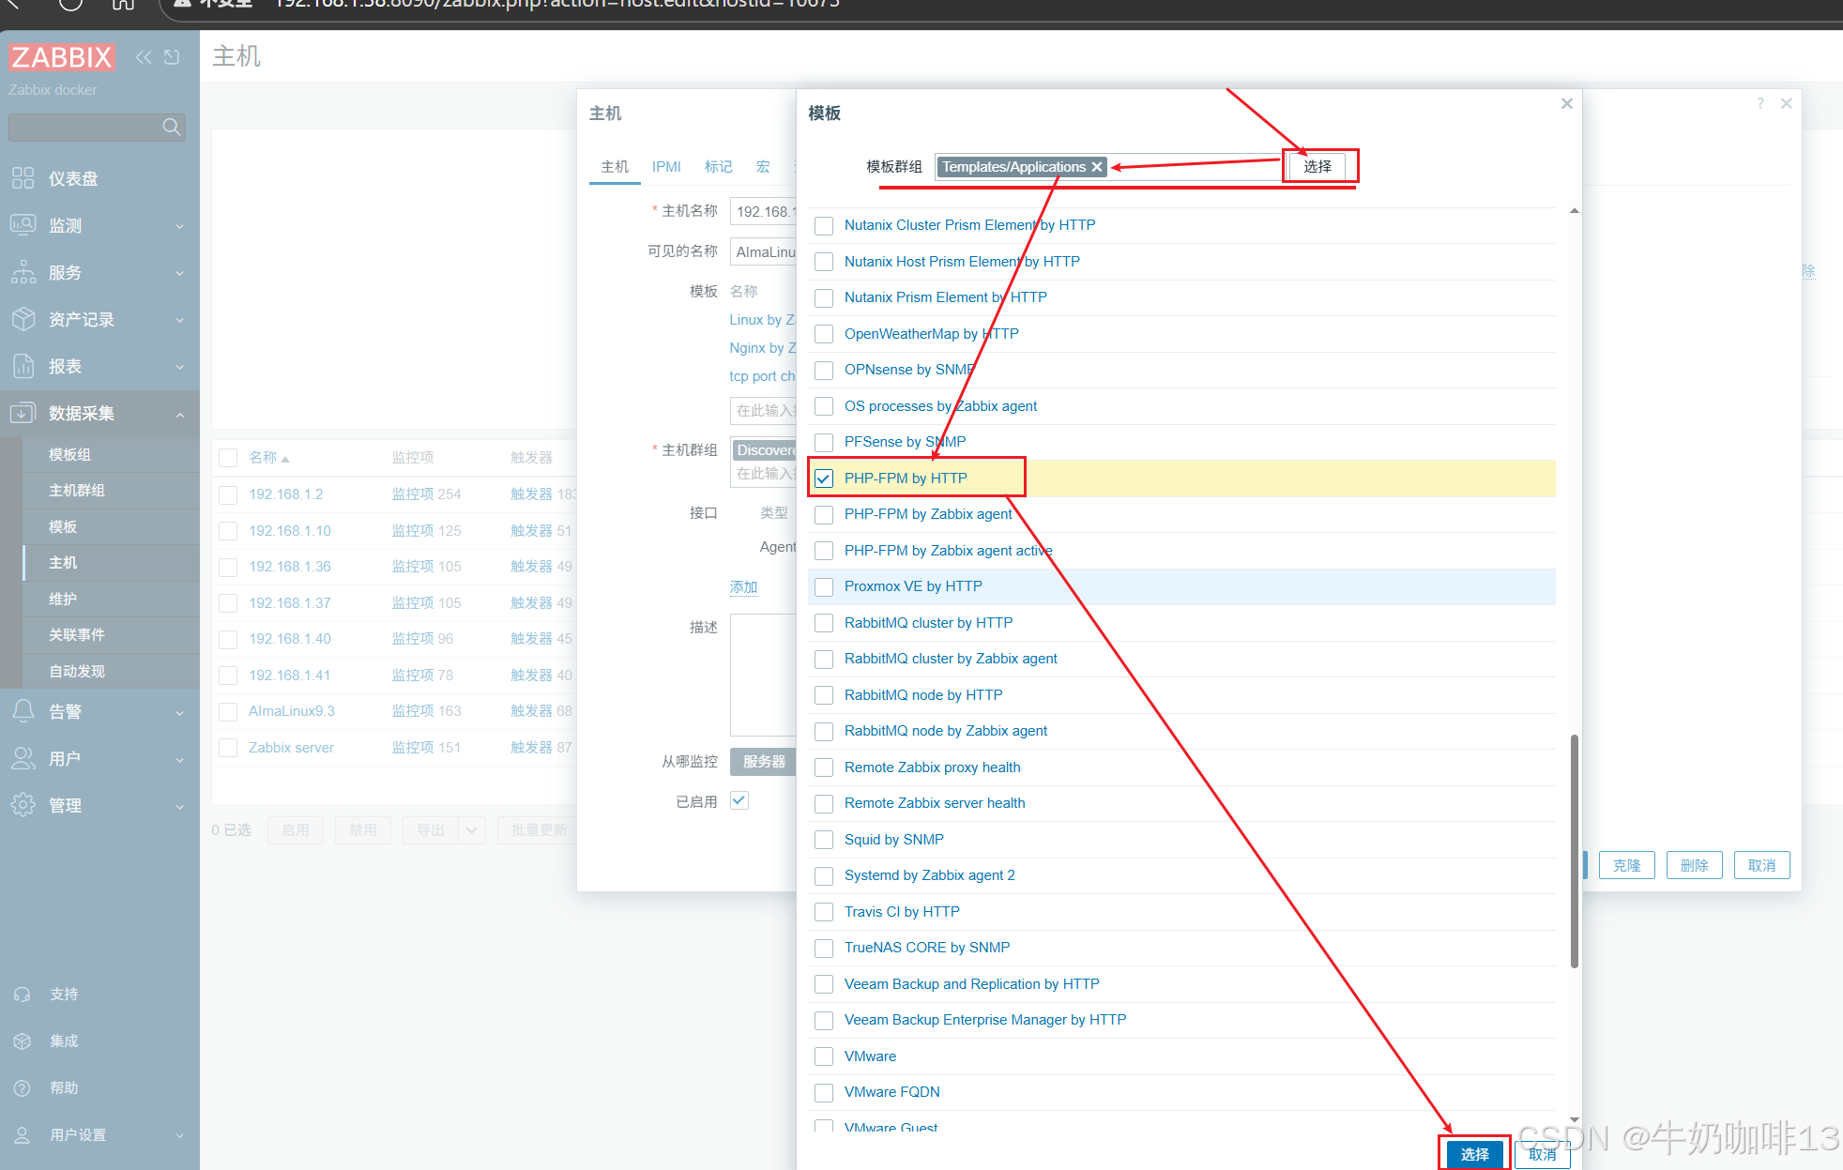The image size is (1843, 1170).
Task: Click the Reports icon in the sidebar
Action: tap(23, 366)
